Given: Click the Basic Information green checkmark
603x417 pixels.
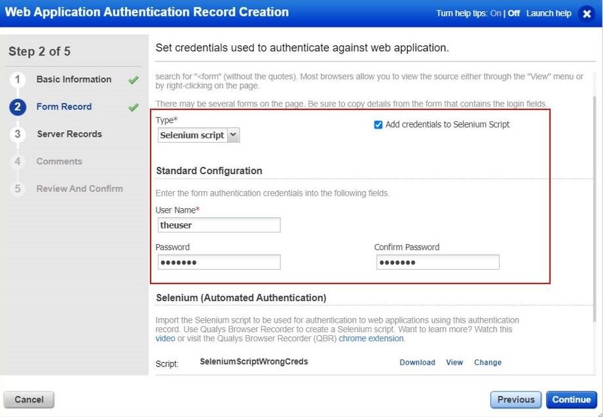Looking at the screenshot, I should [x=134, y=80].
